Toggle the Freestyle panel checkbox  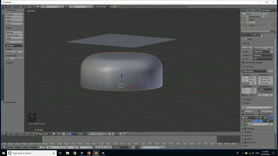(x=245, y=129)
